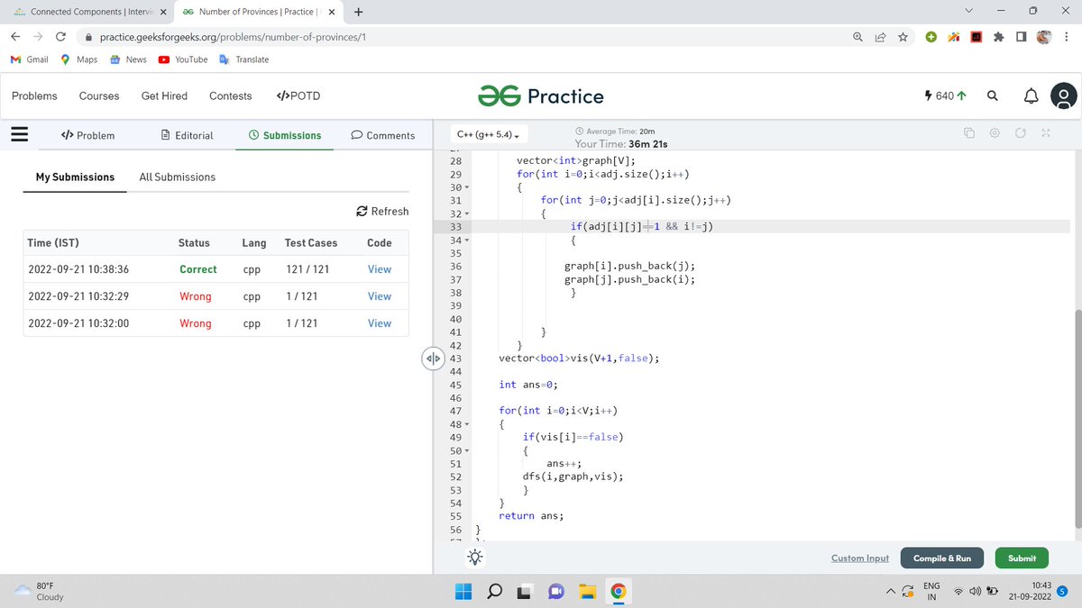Screen dimensions: 1082x608
Task: Click the 640 streak score indicator
Action: coord(945,95)
